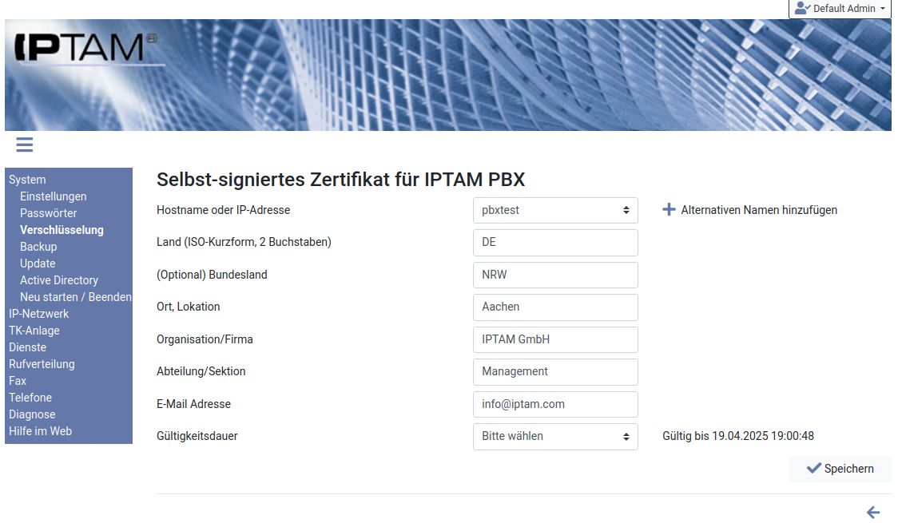Expand the Gültigkeitsdauer dropdown
The height and width of the screenshot is (523, 898).
click(555, 437)
